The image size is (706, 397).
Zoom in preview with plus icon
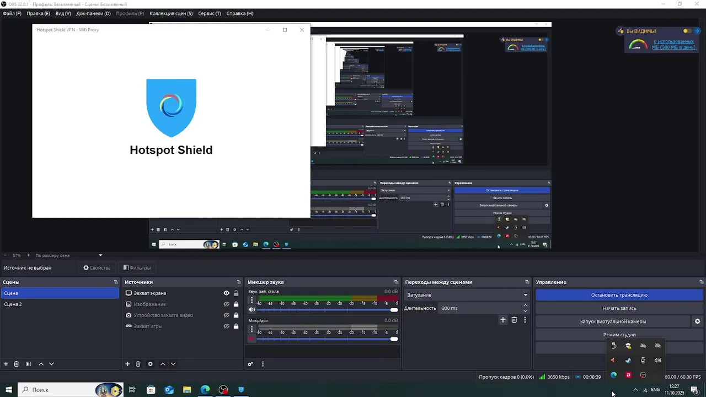[29, 255]
